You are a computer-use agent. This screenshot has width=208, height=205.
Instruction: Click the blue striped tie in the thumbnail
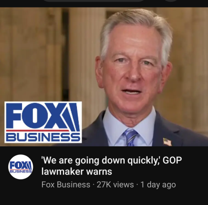tap(130, 138)
